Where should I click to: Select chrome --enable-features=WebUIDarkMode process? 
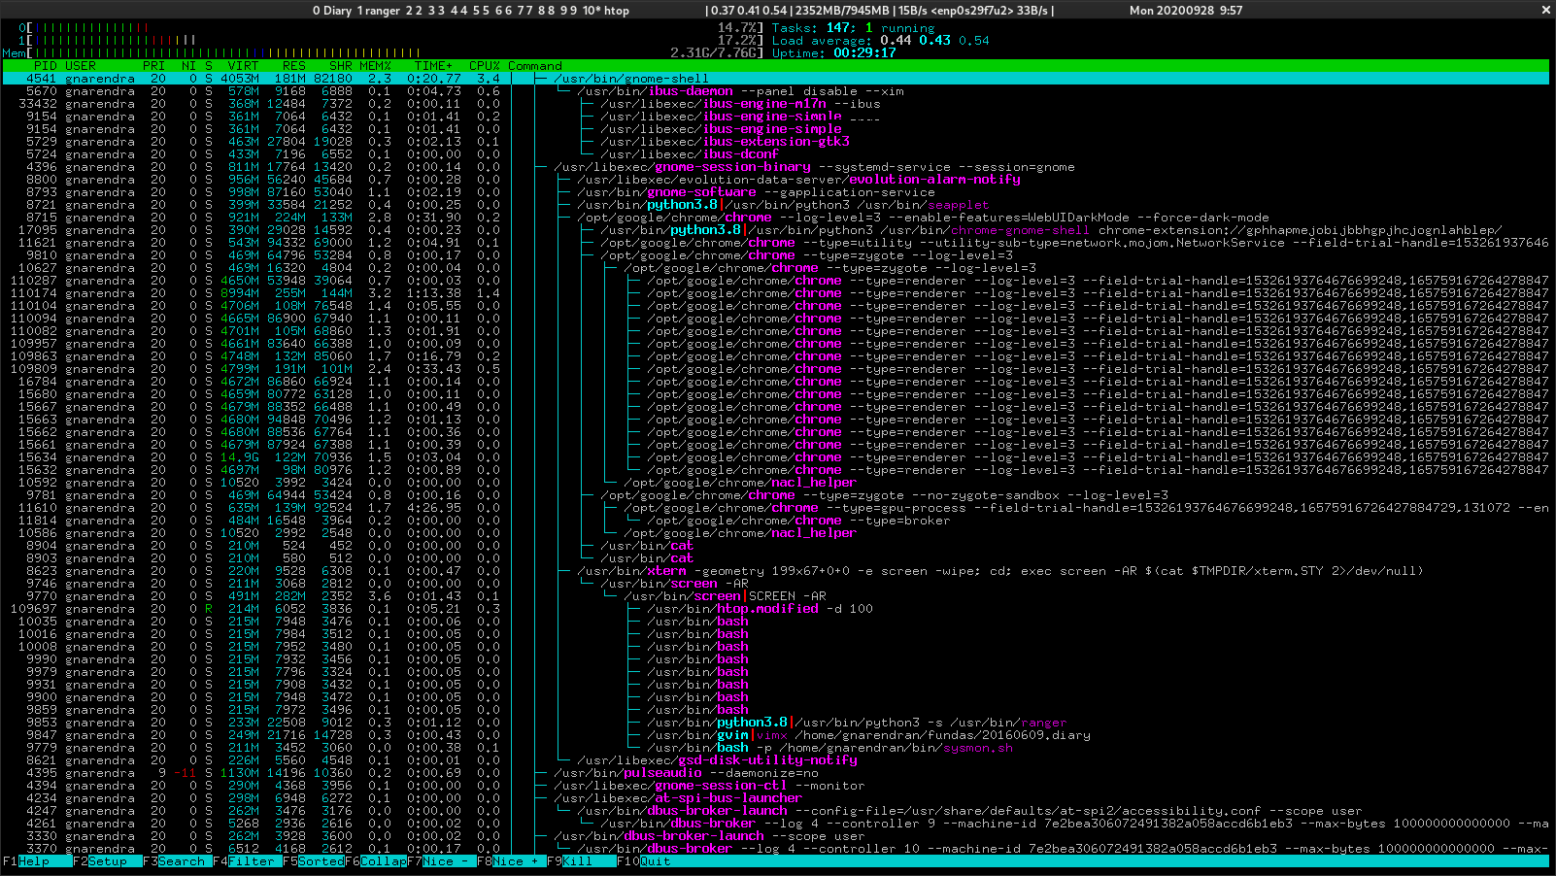pos(775,218)
